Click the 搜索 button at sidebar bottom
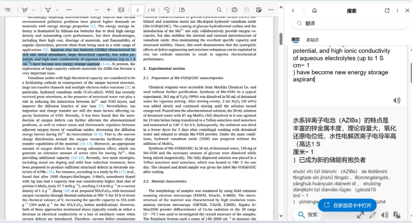Image resolution: width=412 pixels, height=223 pixels. 308,215
